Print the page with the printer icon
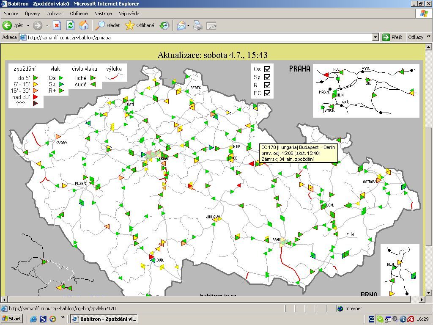 (198, 25)
